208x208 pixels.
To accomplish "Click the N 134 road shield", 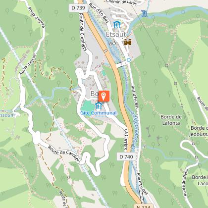I will [x=143, y=207].
